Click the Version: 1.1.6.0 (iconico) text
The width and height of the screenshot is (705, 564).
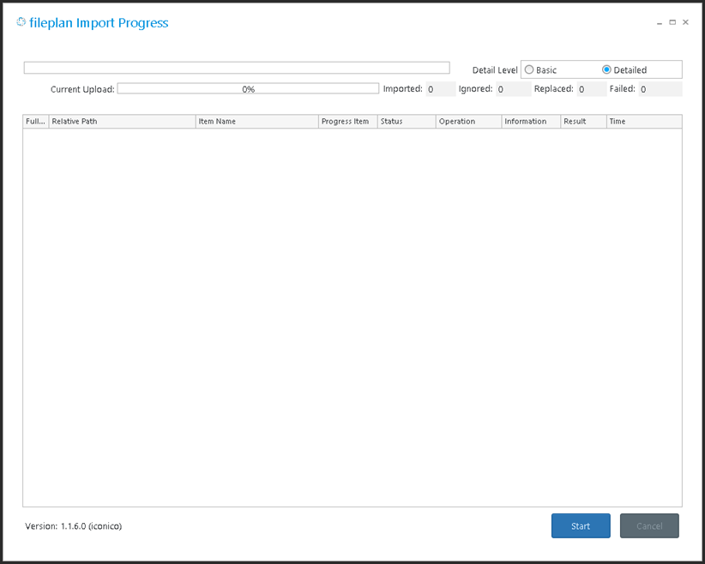[x=73, y=525]
